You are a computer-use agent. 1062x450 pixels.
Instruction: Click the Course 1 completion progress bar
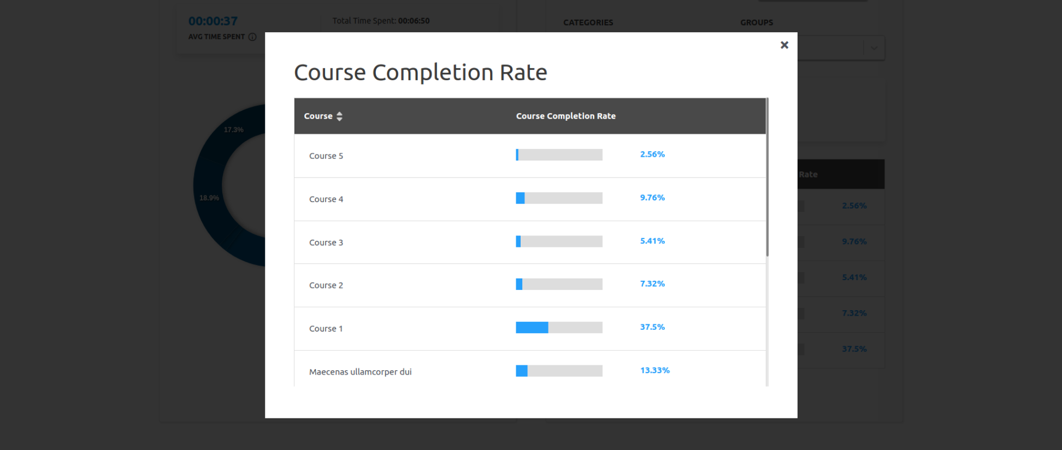[559, 328]
